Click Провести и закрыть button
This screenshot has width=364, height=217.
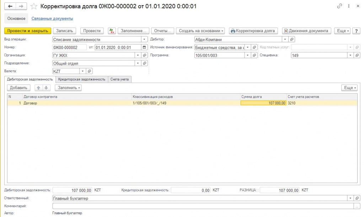coord(28,31)
